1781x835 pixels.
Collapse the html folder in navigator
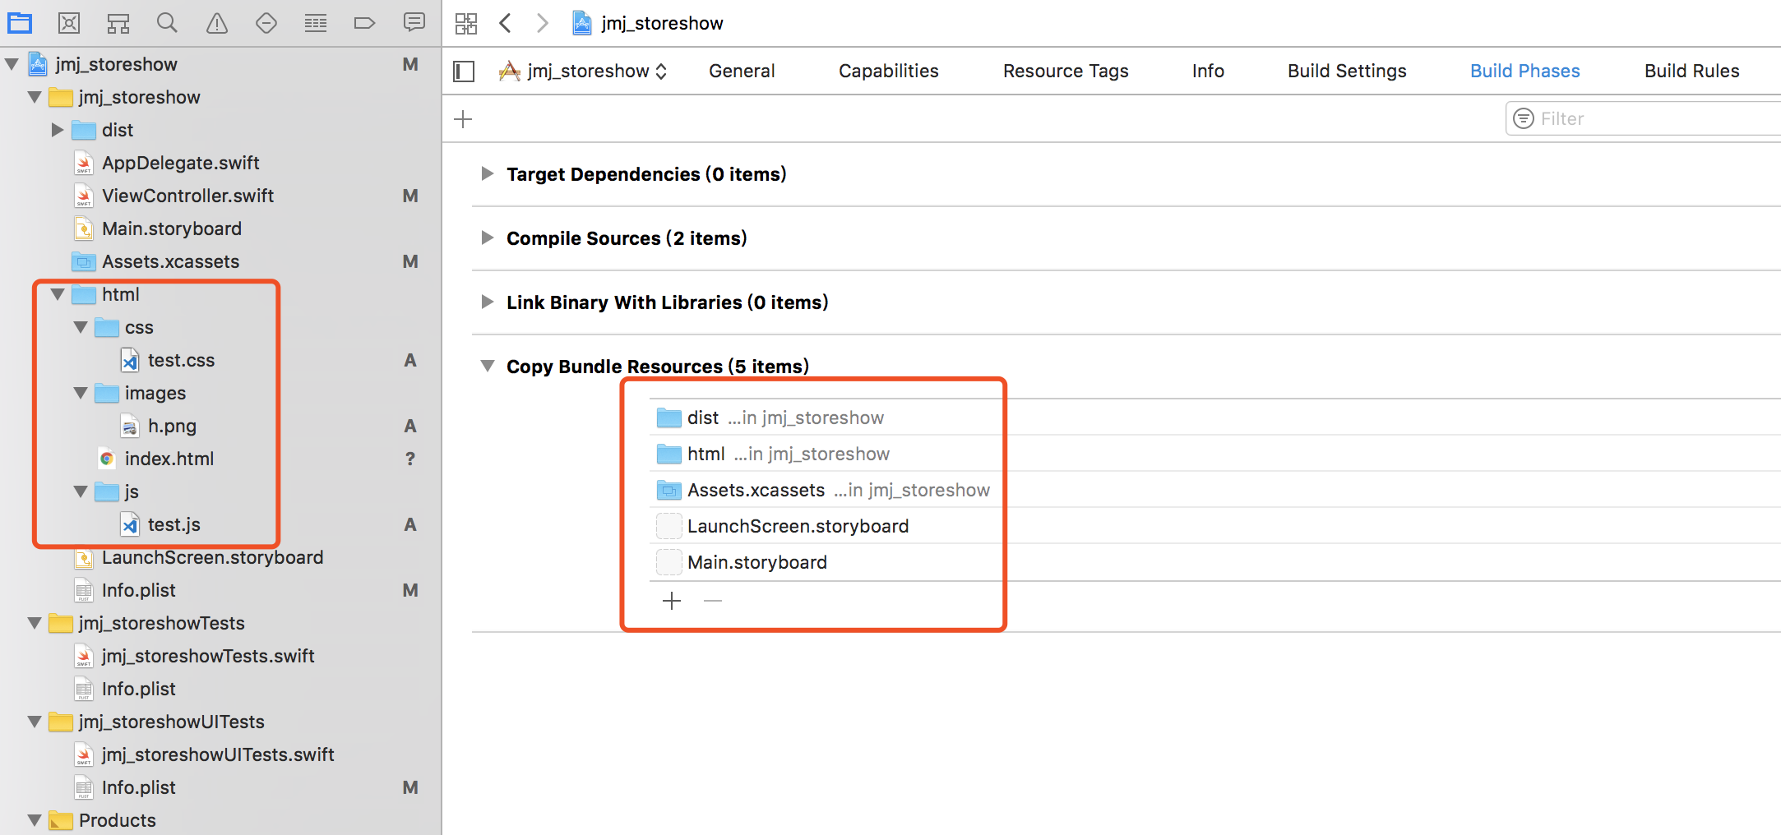click(x=58, y=294)
